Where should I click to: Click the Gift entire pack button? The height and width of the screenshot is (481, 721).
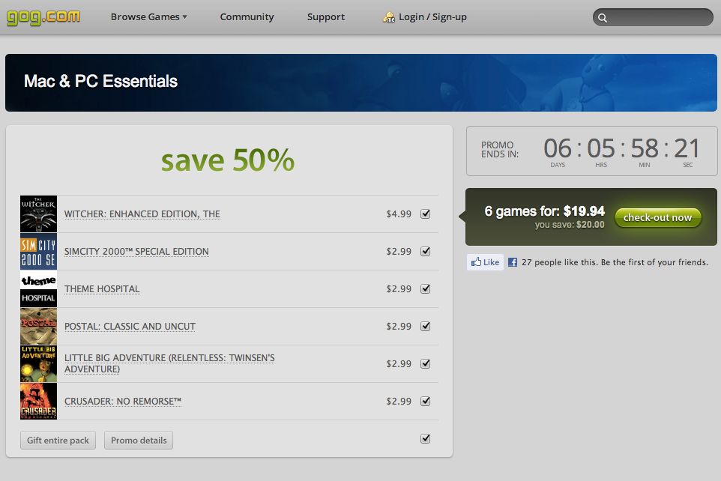click(x=58, y=440)
